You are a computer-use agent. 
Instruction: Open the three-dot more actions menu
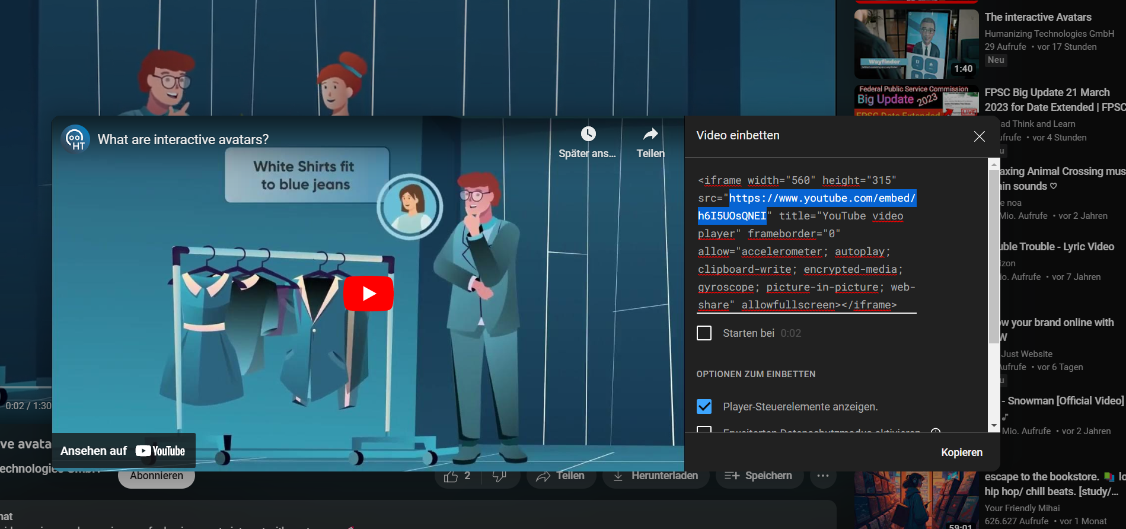(823, 476)
